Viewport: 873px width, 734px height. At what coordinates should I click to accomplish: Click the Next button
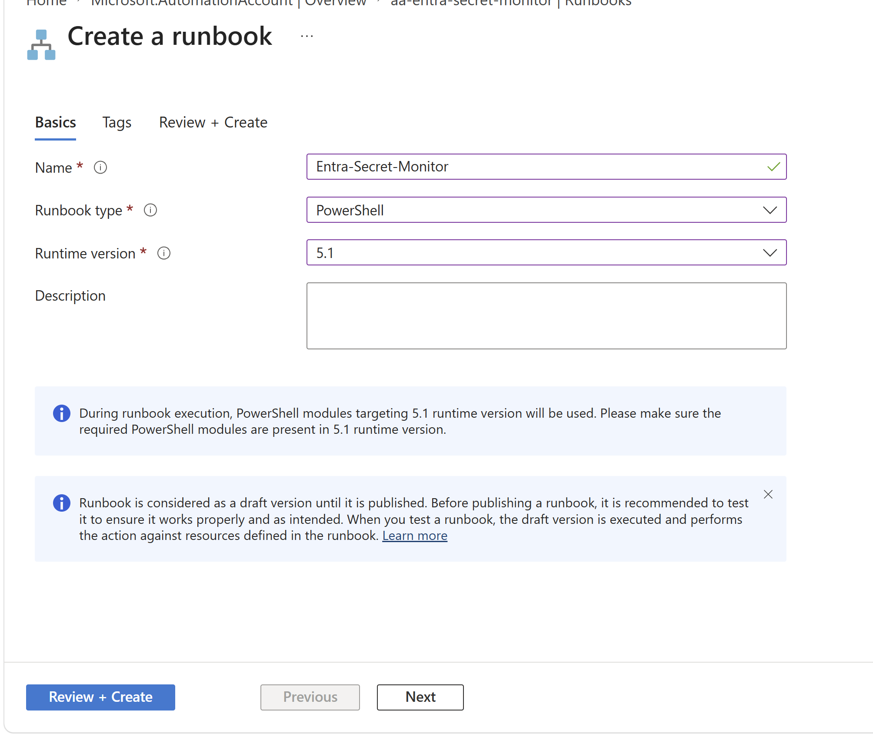pyautogui.click(x=420, y=697)
